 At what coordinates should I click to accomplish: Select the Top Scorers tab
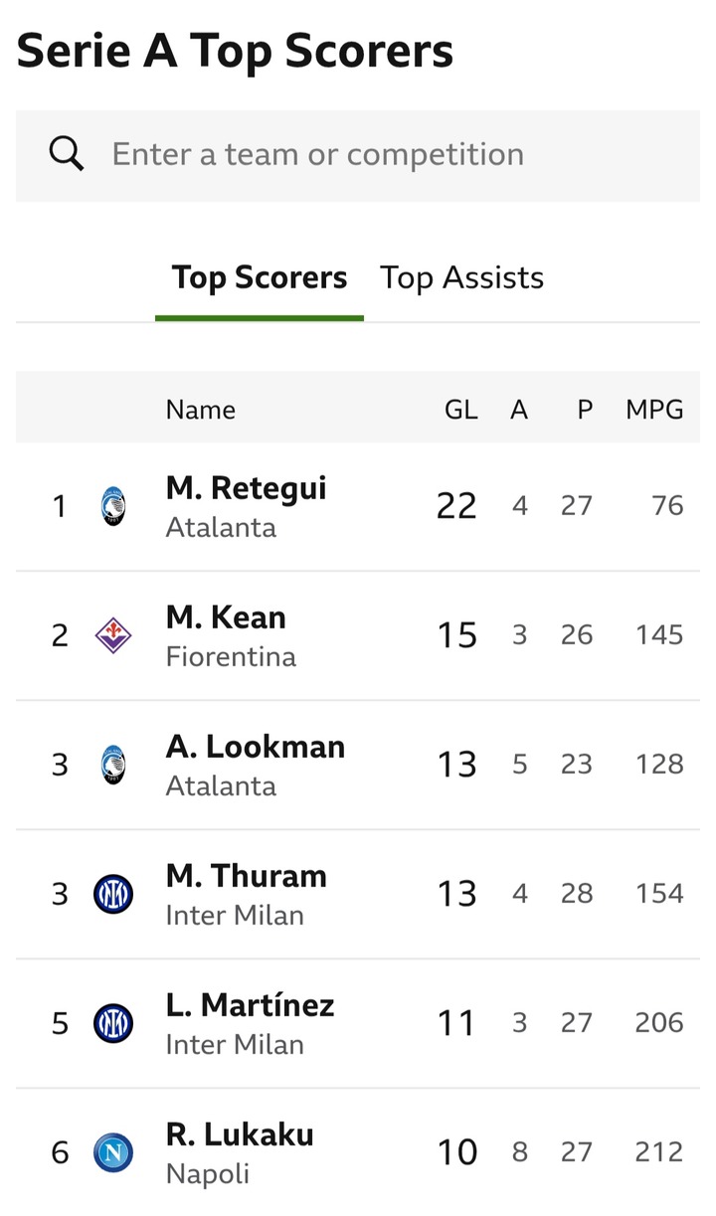click(260, 277)
